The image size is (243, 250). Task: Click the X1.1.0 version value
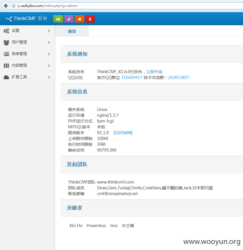coord(103,133)
